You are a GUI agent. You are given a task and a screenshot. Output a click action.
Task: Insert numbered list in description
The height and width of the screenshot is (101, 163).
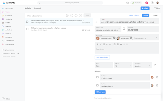point(124,44)
